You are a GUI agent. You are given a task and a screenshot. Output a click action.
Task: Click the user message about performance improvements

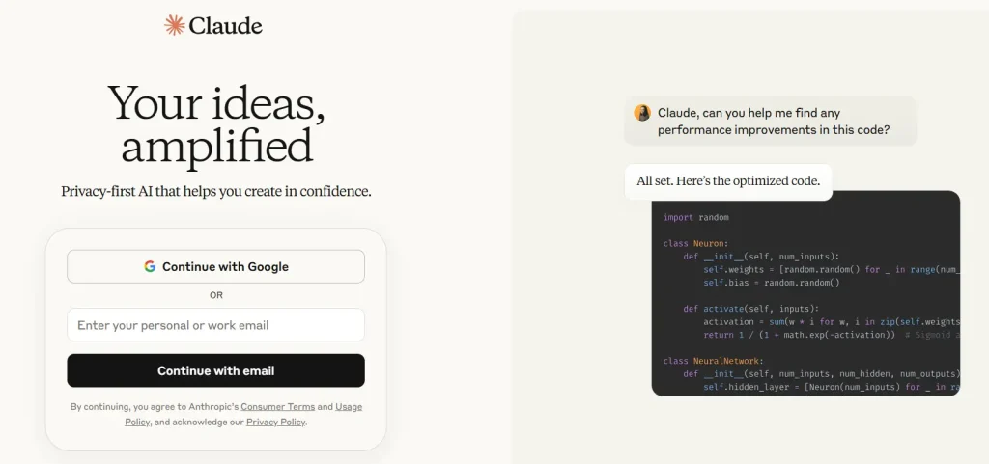tap(770, 121)
